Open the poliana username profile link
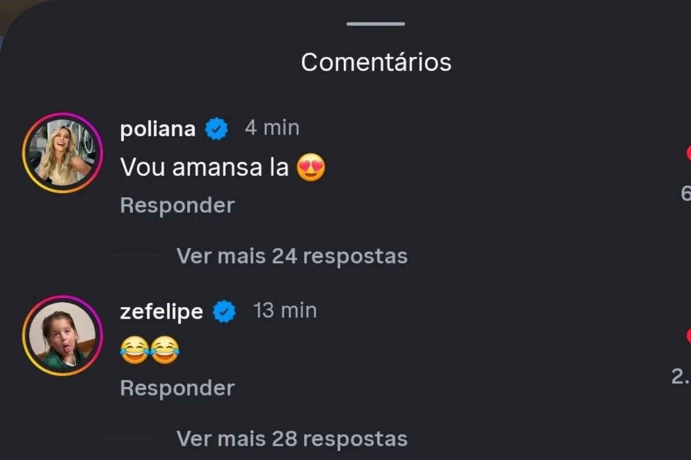 [x=158, y=129]
